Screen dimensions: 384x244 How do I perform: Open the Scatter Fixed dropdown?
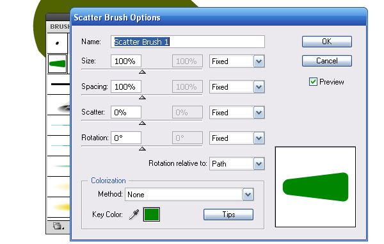click(x=237, y=113)
